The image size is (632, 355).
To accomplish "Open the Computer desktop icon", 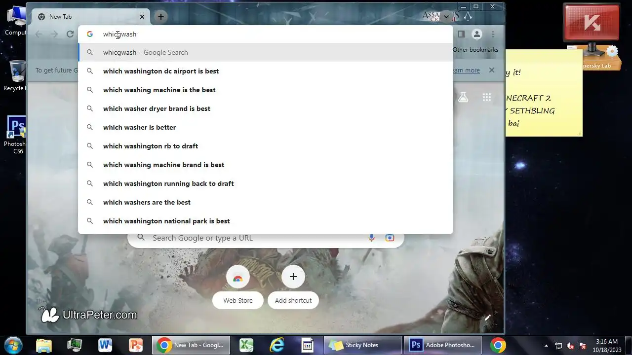I will click(x=15, y=20).
